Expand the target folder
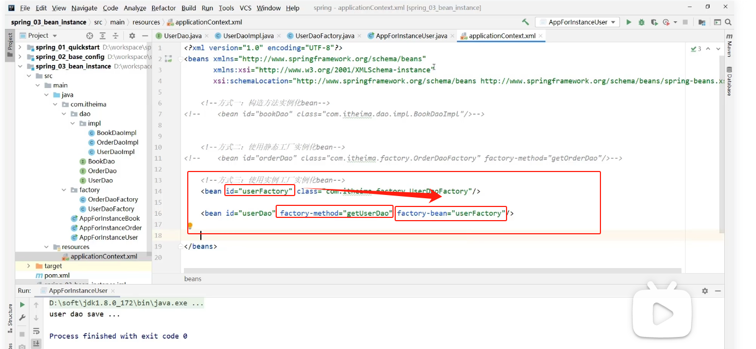Screen dimensions: 756x349 (x=29, y=266)
